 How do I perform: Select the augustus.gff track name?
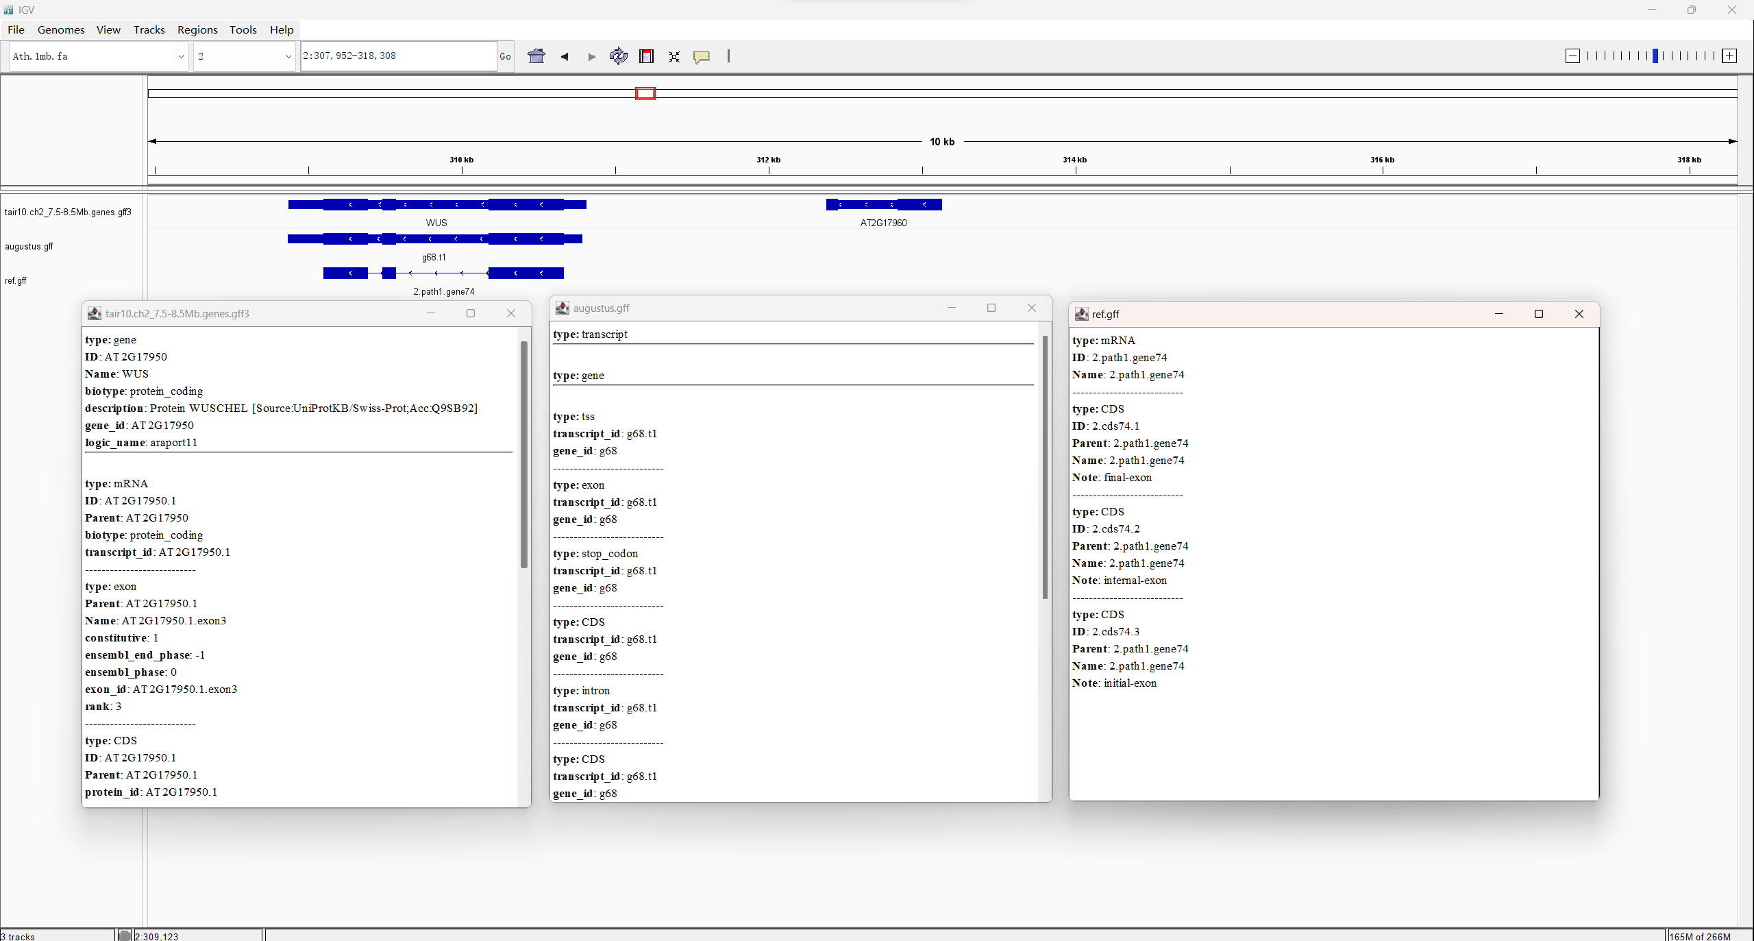(x=29, y=246)
